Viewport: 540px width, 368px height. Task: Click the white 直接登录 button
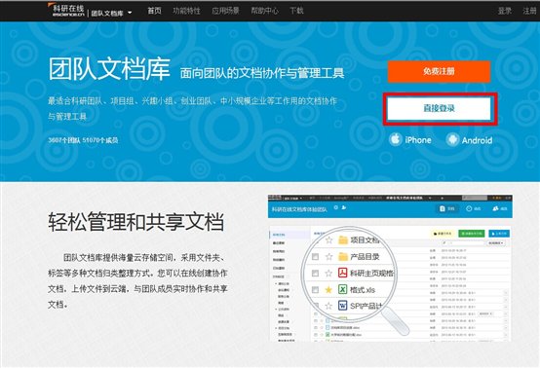(x=439, y=108)
